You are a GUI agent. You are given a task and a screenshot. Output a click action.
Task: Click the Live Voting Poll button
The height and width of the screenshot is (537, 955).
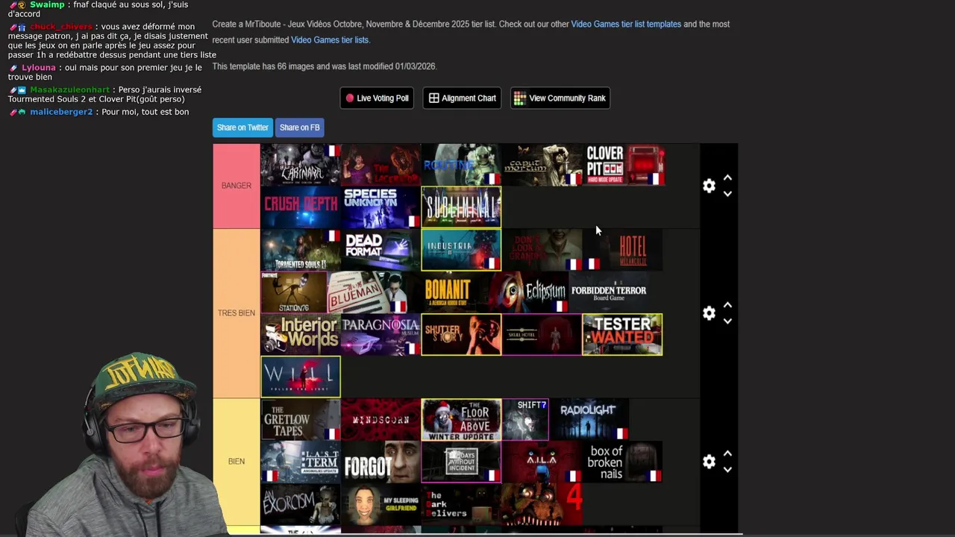[377, 98]
